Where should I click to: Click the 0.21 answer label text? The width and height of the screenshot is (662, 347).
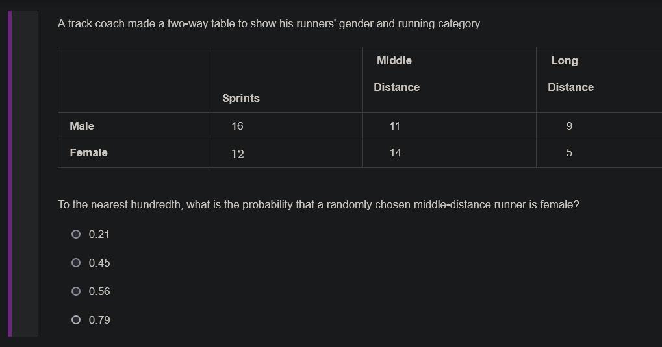tap(99, 234)
